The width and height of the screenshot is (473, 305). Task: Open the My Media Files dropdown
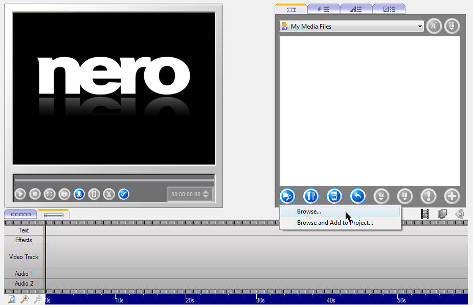click(351, 26)
